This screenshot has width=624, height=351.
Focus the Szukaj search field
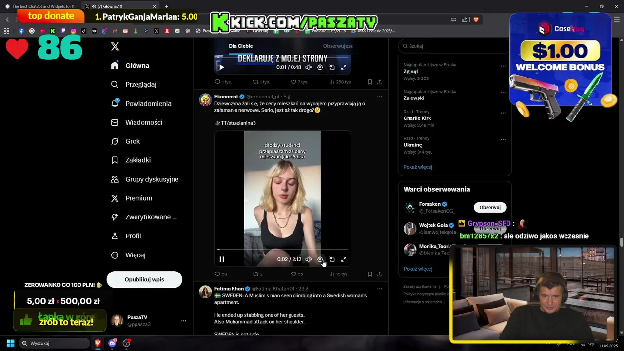(455, 46)
